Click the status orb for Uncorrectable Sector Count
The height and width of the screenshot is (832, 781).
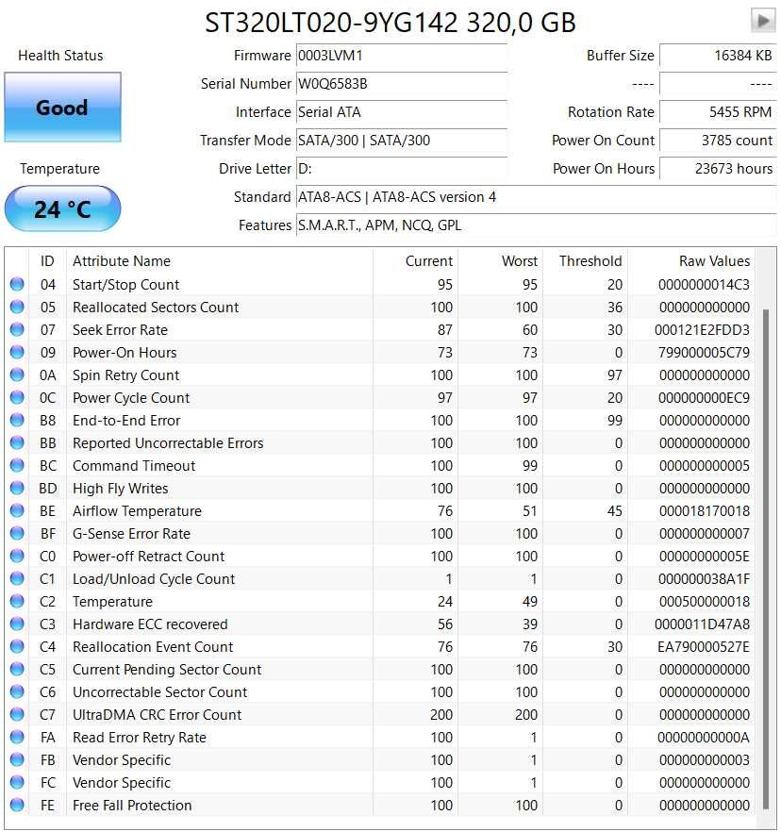(x=17, y=691)
